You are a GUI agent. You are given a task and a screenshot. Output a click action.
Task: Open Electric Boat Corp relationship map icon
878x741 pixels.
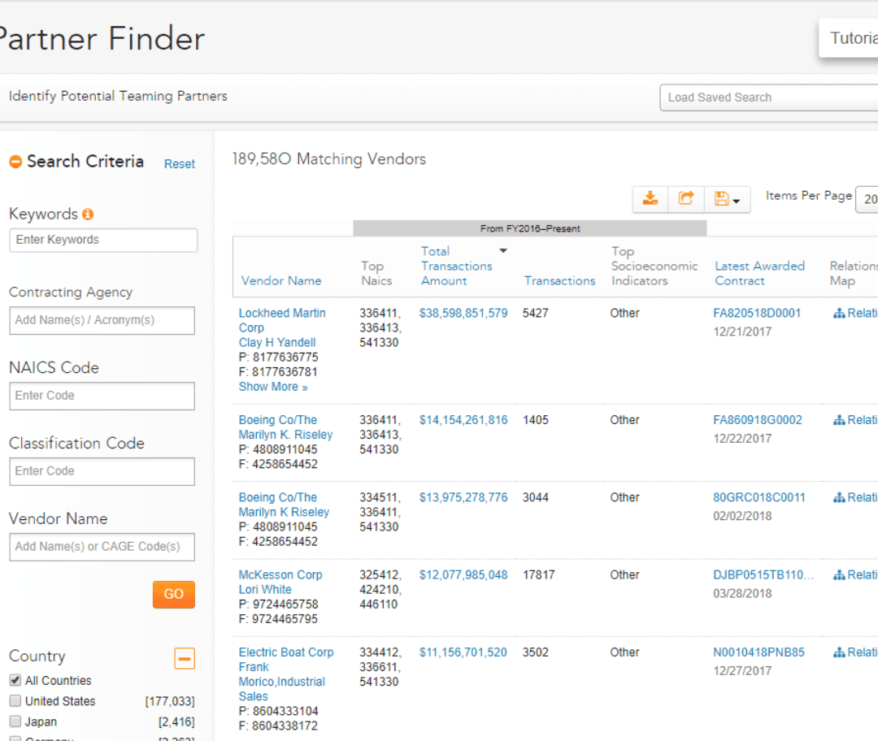839,652
